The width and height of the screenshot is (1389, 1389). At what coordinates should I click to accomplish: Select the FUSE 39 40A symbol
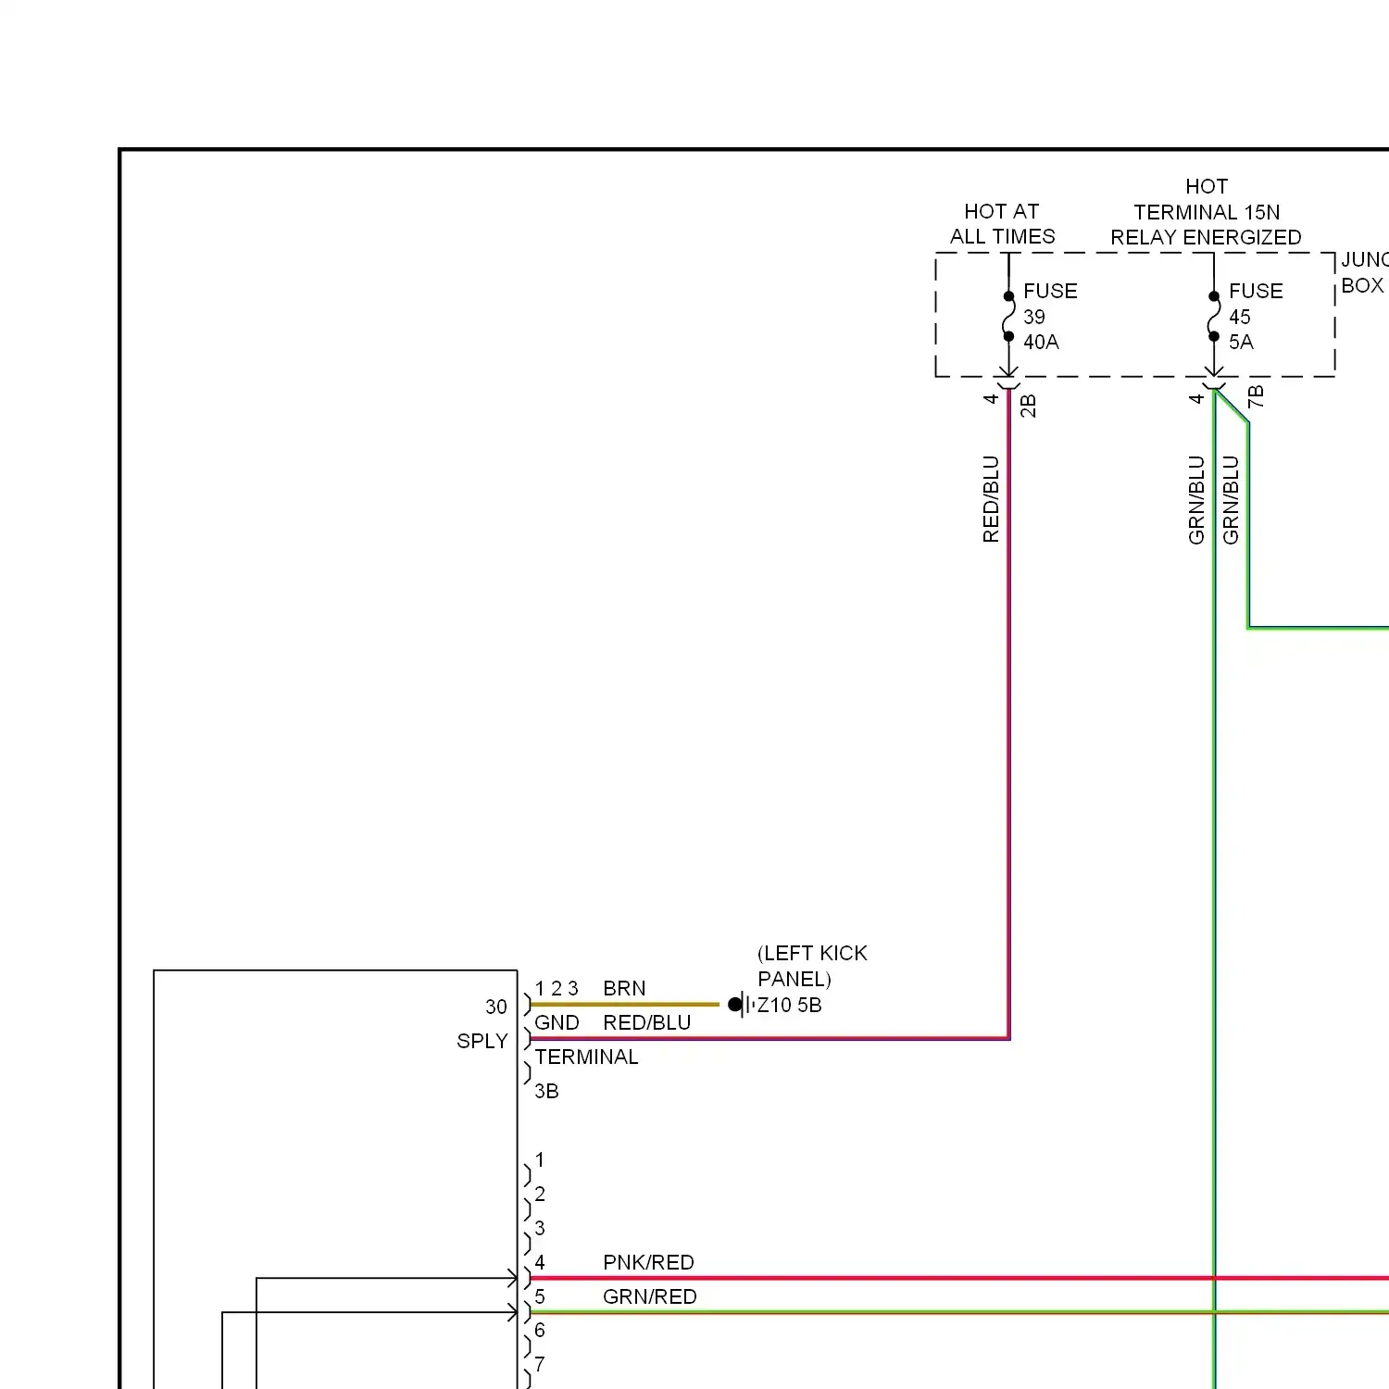[x=1008, y=317]
